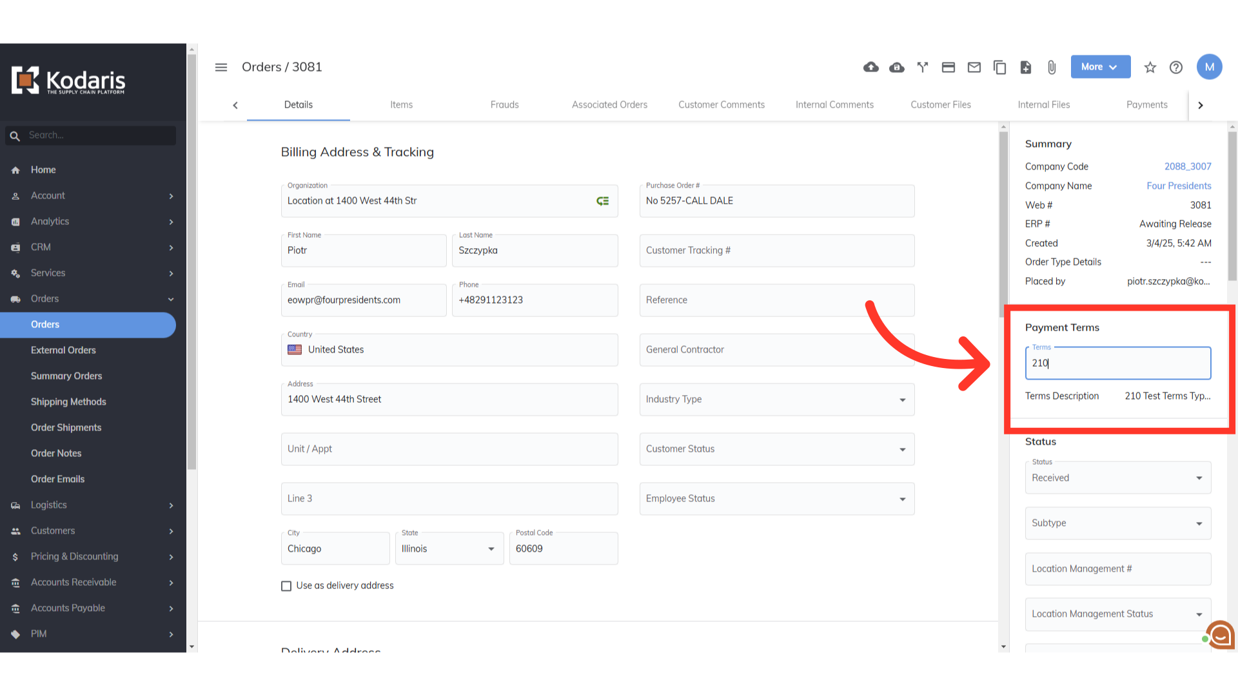The height and width of the screenshot is (696, 1238).
Task: Click the add document icon
Action: 1026,67
